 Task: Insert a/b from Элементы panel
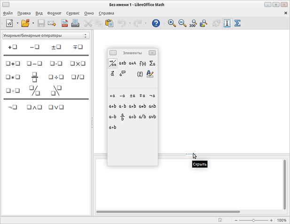pos(142,117)
